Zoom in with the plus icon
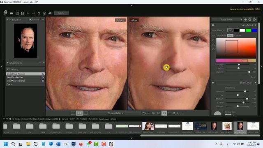The width and height of the screenshot is (263, 148). tap(178, 113)
